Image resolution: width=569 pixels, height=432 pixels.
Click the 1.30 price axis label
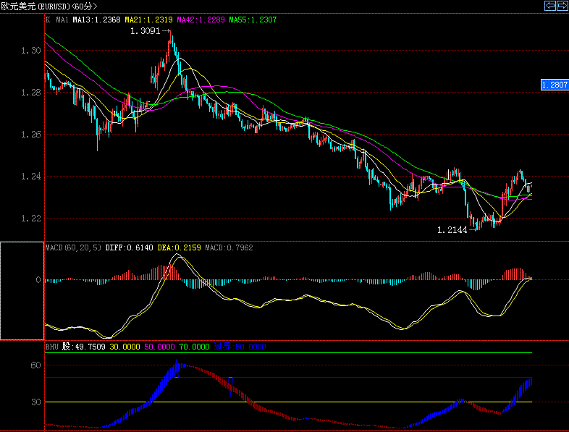[30, 51]
